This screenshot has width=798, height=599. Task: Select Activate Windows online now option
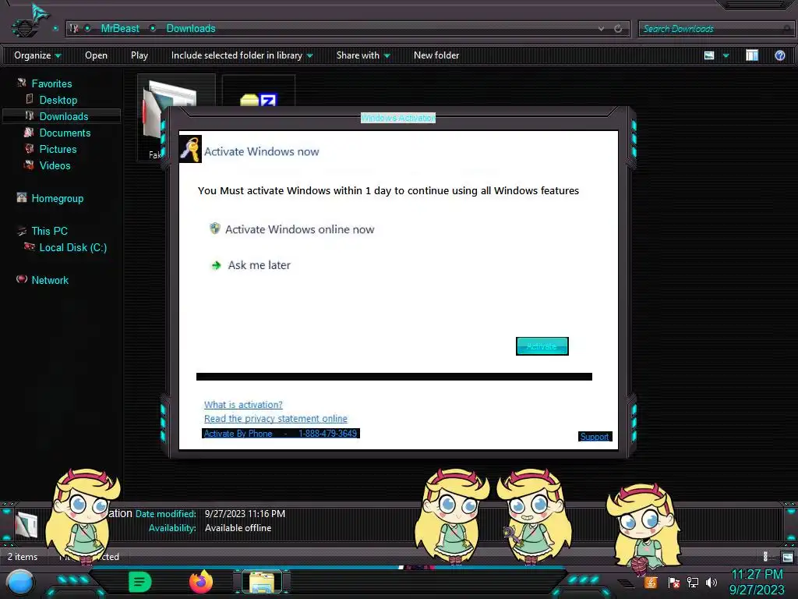(x=299, y=229)
